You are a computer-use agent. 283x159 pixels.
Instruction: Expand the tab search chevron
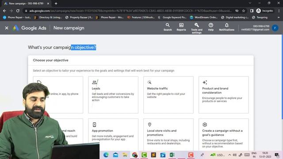[250, 3]
